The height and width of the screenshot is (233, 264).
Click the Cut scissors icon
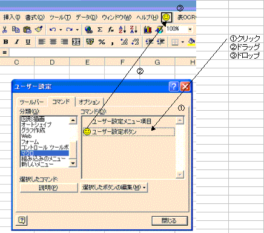5,30
